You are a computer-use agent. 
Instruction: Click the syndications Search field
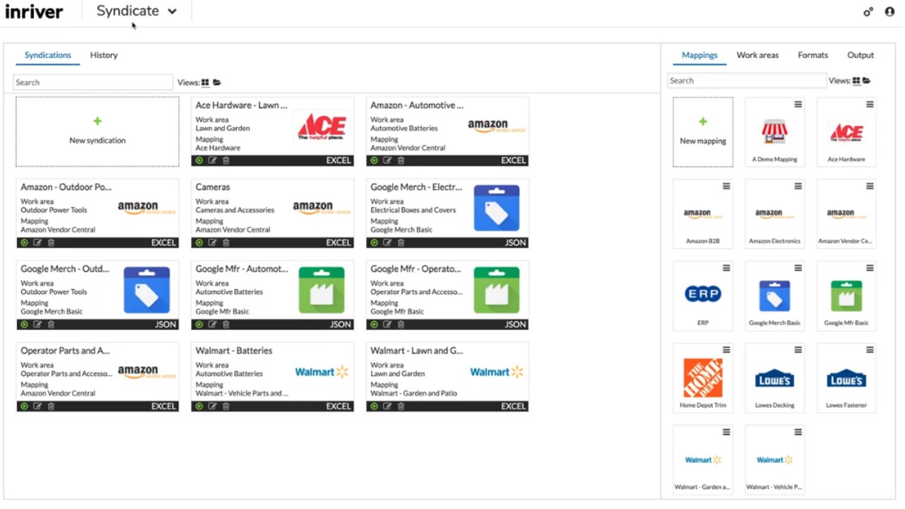[93, 83]
